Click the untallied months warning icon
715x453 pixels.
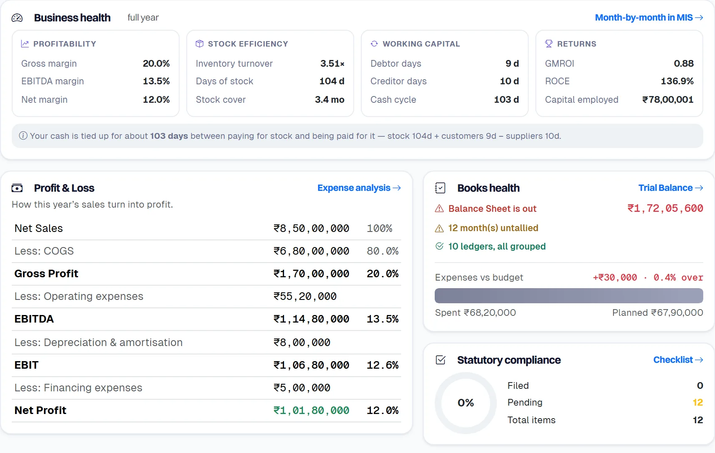tap(439, 228)
